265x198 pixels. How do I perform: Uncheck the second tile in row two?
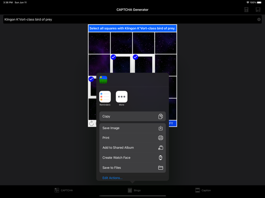coord(121,64)
